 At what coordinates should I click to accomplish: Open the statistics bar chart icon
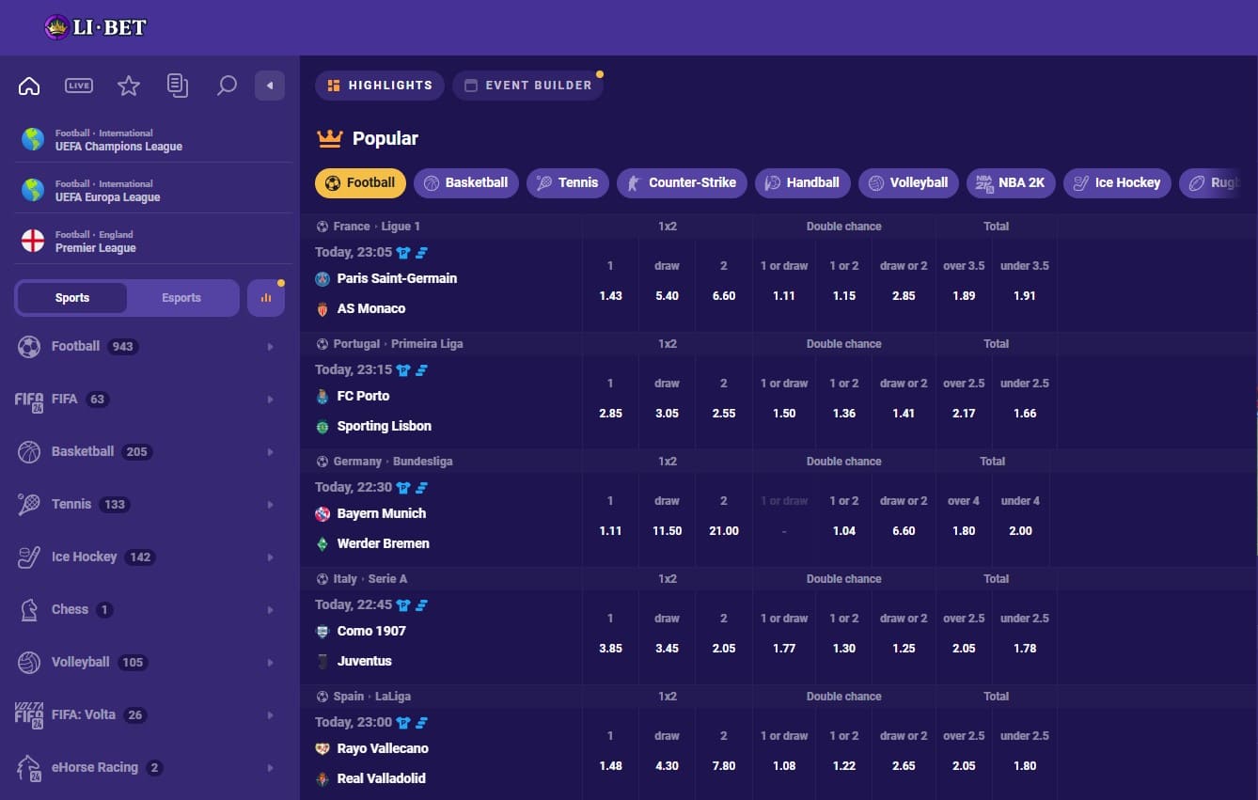pos(266,298)
